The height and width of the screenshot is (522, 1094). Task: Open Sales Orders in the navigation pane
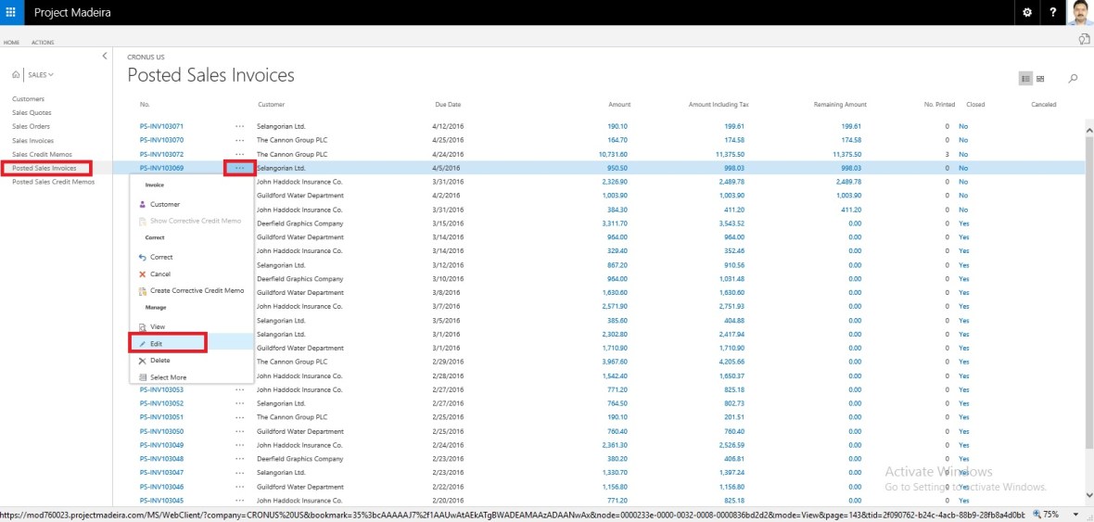(x=32, y=126)
